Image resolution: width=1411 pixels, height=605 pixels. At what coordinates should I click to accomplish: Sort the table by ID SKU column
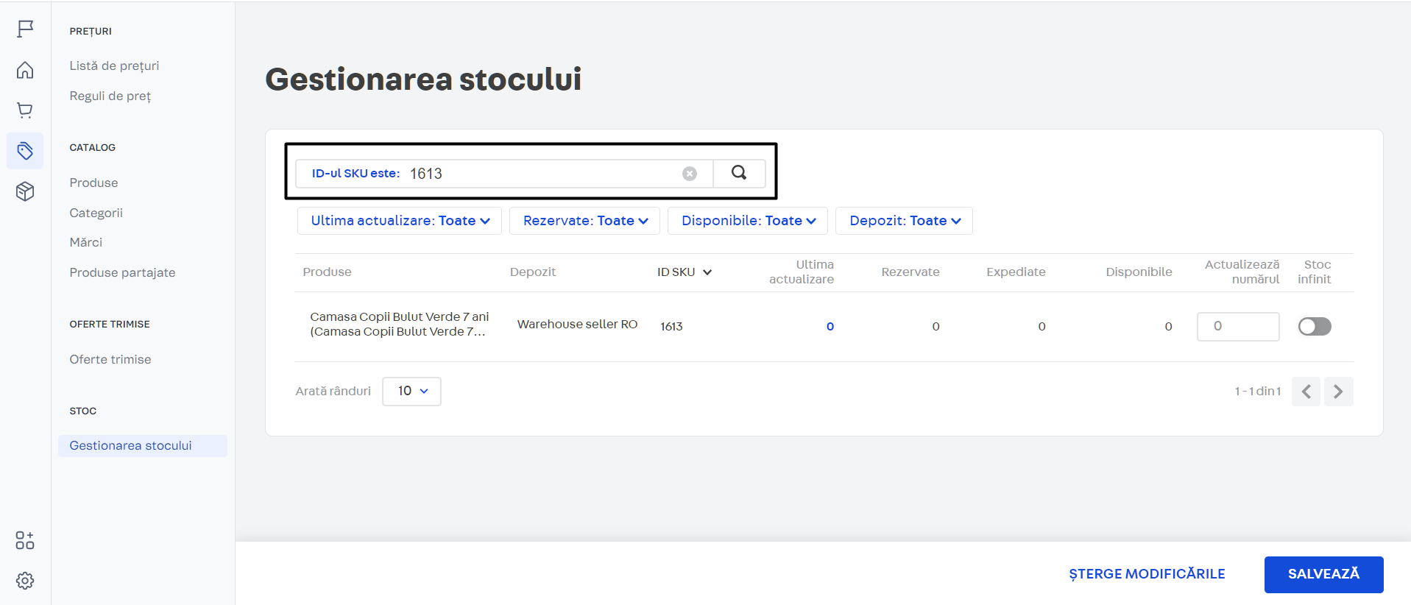[x=685, y=272]
